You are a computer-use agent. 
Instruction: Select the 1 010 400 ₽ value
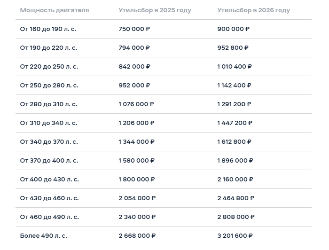pyautogui.click(x=235, y=67)
